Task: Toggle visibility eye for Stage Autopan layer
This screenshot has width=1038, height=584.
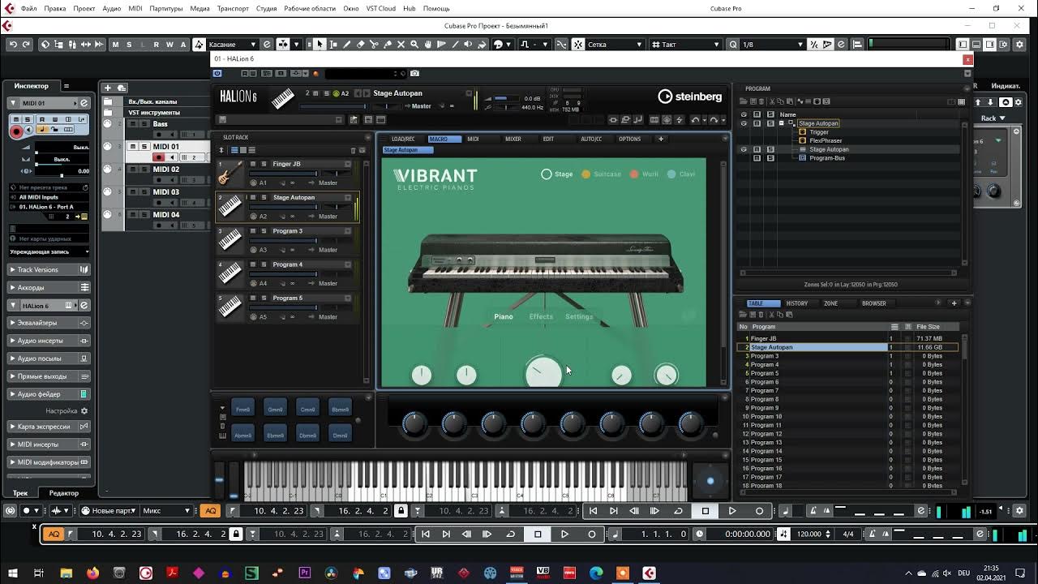Action: coord(744,149)
